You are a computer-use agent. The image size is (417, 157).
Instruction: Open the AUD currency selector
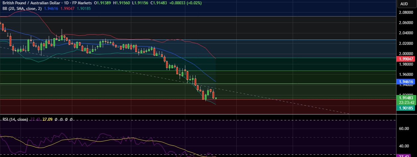click(x=404, y=4)
